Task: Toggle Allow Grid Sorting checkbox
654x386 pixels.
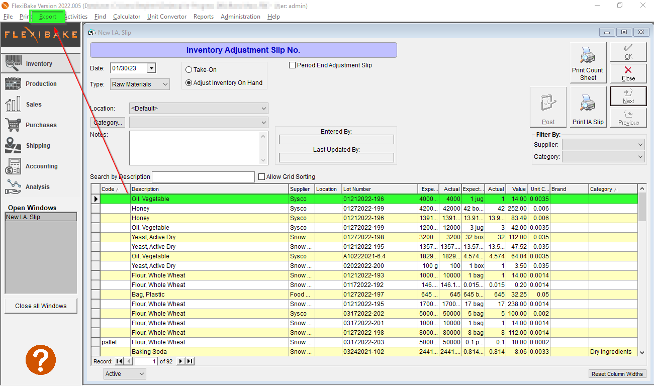Action: click(x=261, y=177)
